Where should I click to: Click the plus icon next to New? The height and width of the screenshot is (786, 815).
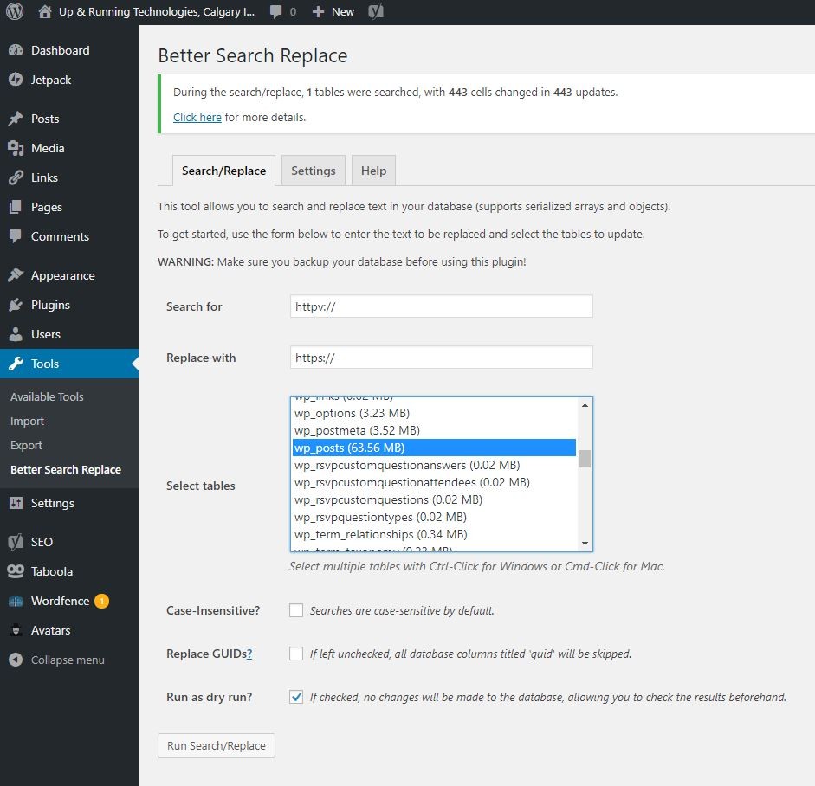pyautogui.click(x=318, y=12)
